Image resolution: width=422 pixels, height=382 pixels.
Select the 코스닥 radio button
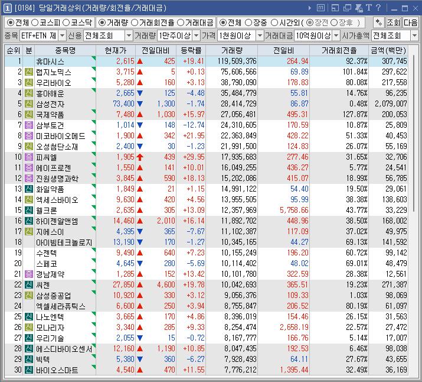[x=66, y=22]
